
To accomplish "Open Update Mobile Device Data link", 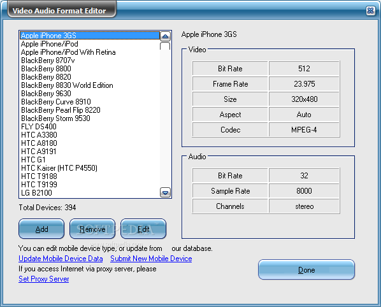I will pyautogui.click(x=61, y=259).
